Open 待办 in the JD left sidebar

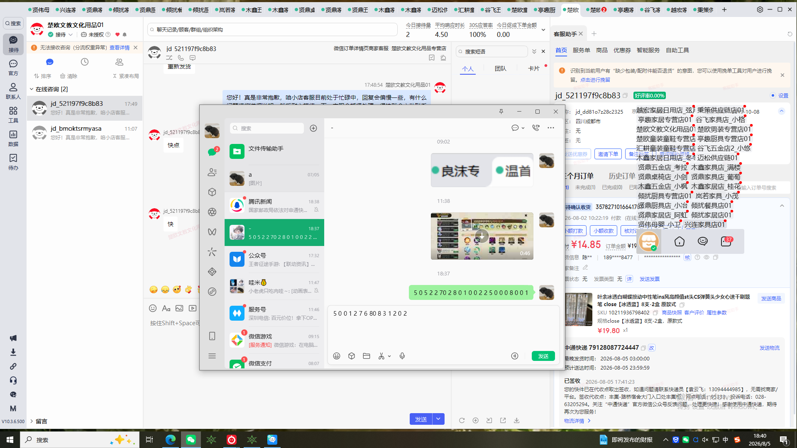(x=13, y=162)
